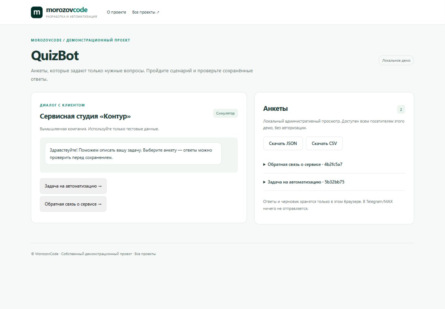
Task: Download the answers as CSV
Action: 324,143
